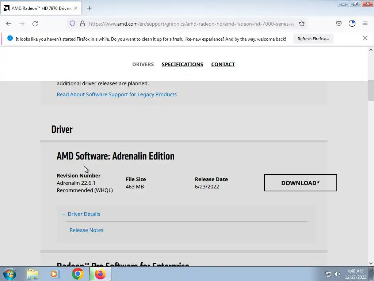Click the padlock site security icon
The height and width of the screenshot is (281, 374).
[x=83, y=23]
